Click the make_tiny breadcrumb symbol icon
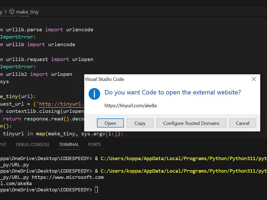The height and width of the screenshot is (200, 267). [x=12, y=11]
